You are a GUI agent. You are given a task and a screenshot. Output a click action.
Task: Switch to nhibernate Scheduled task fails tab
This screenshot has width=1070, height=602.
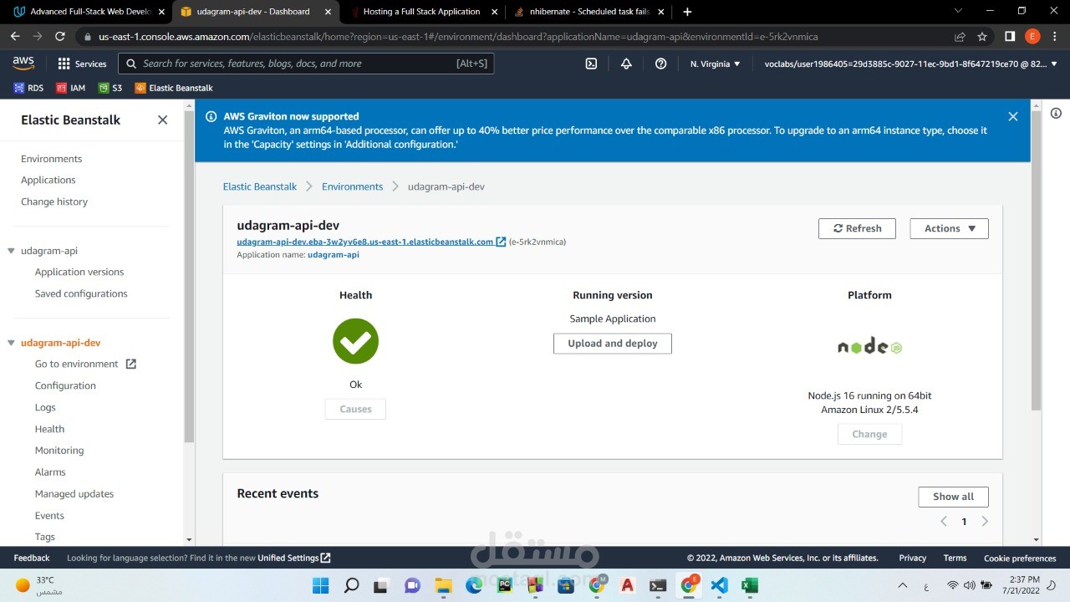coord(588,12)
